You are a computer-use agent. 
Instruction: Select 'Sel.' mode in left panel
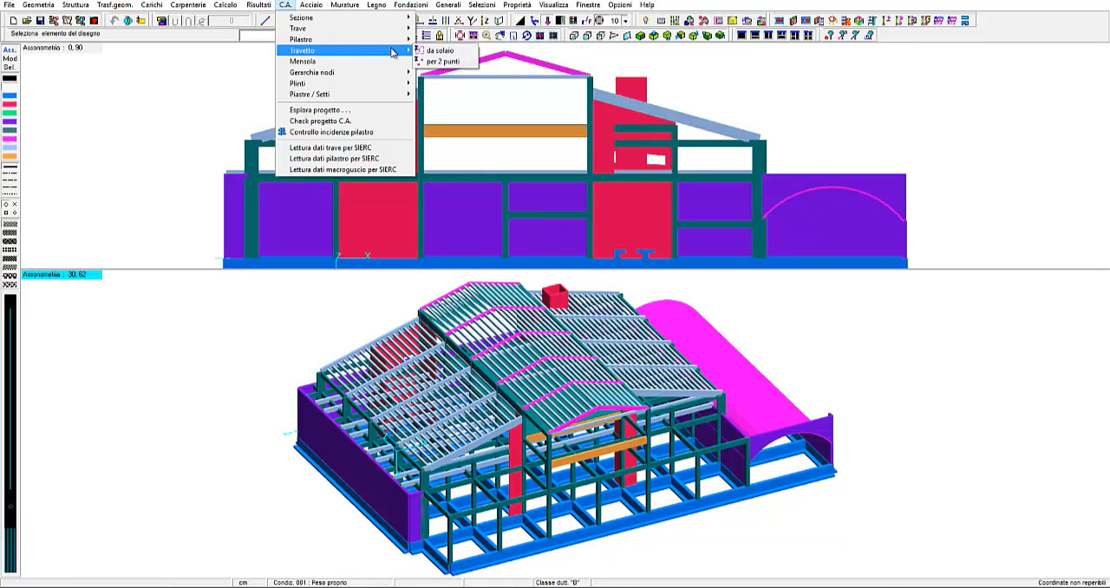click(x=10, y=67)
